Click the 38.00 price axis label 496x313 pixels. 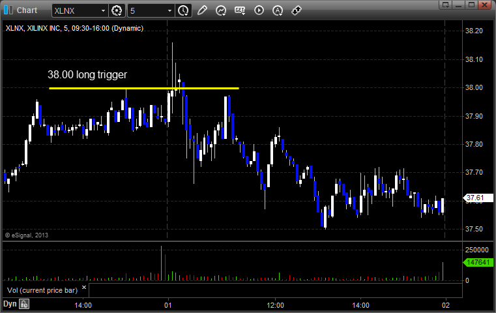coord(474,87)
